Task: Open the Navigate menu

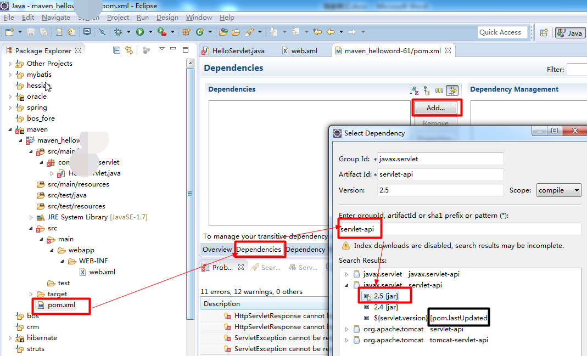Action: (x=56, y=18)
